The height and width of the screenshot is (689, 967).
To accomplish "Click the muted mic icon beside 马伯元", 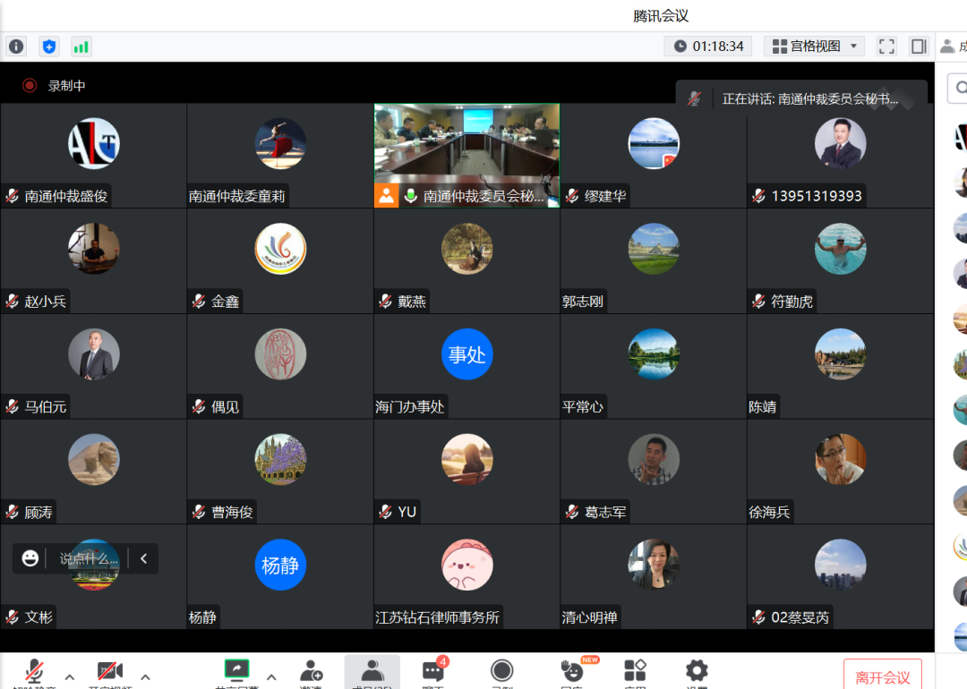I will (x=13, y=407).
